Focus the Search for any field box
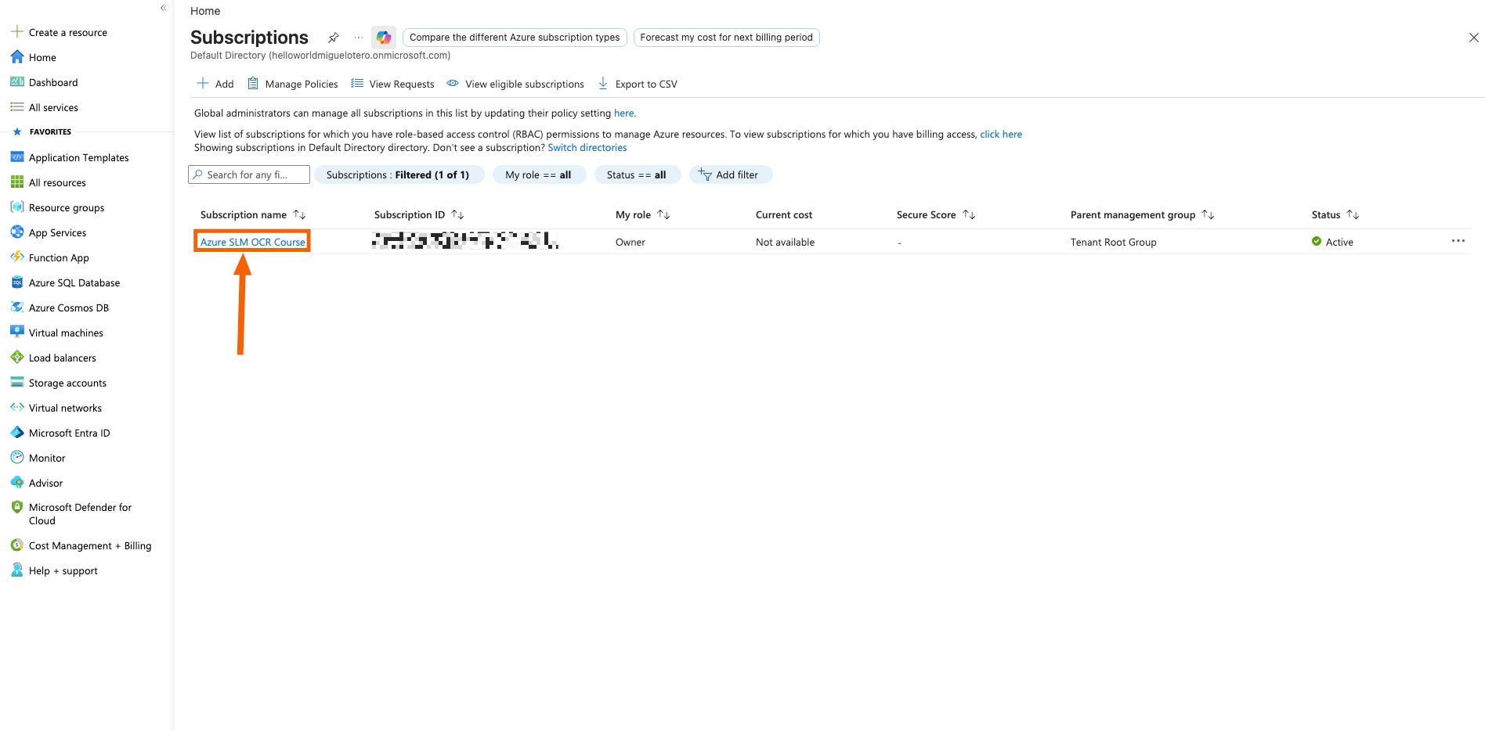Image resolution: width=1485 pixels, height=730 pixels. click(249, 174)
